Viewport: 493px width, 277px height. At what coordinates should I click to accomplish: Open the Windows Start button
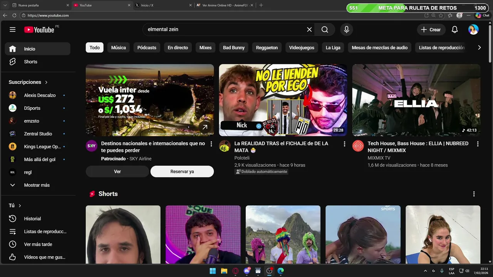[213, 271]
